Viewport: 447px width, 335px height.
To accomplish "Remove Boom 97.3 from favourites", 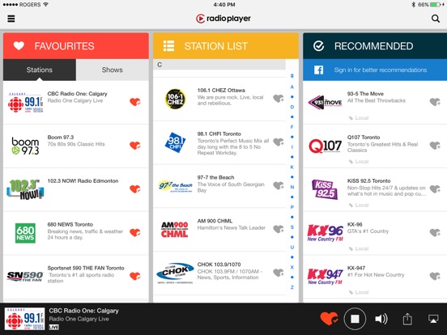I will pos(135,146).
